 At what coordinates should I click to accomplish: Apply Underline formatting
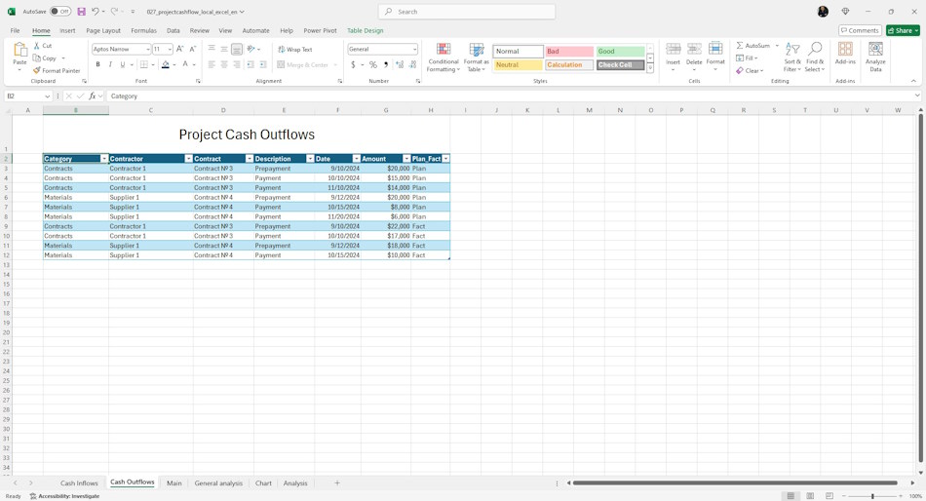tap(122, 64)
